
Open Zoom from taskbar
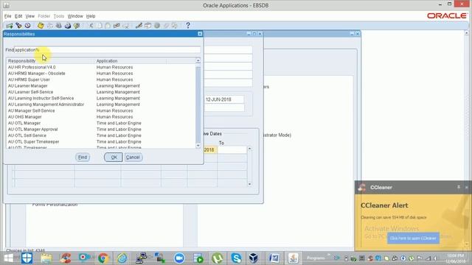(179, 258)
